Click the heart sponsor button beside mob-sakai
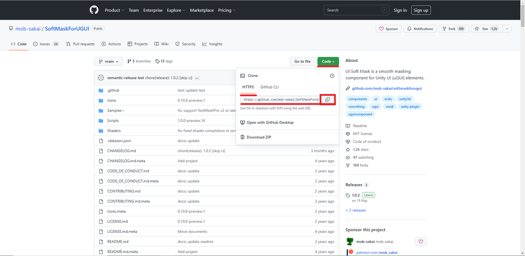525x256 pixels. (420, 241)
